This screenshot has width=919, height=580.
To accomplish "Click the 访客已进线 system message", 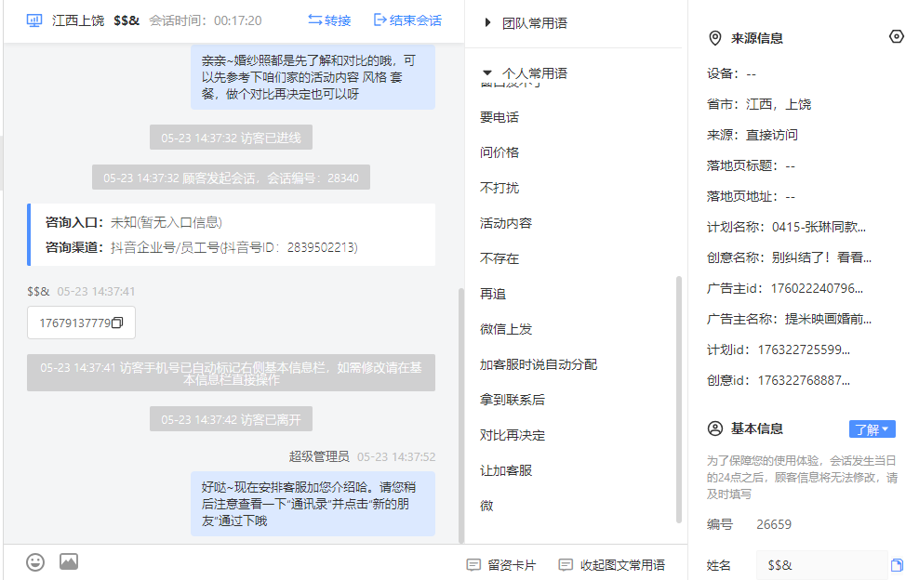I will pyautogui.click(x=231, y=138).
